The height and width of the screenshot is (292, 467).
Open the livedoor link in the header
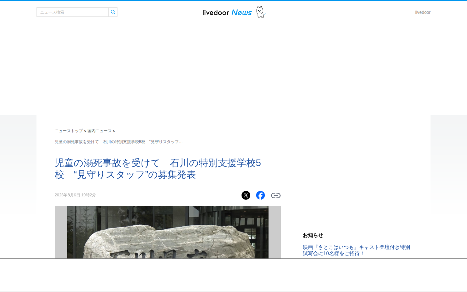[422, 12]
